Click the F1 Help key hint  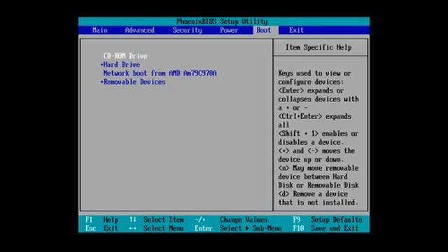tap(101, 220)
